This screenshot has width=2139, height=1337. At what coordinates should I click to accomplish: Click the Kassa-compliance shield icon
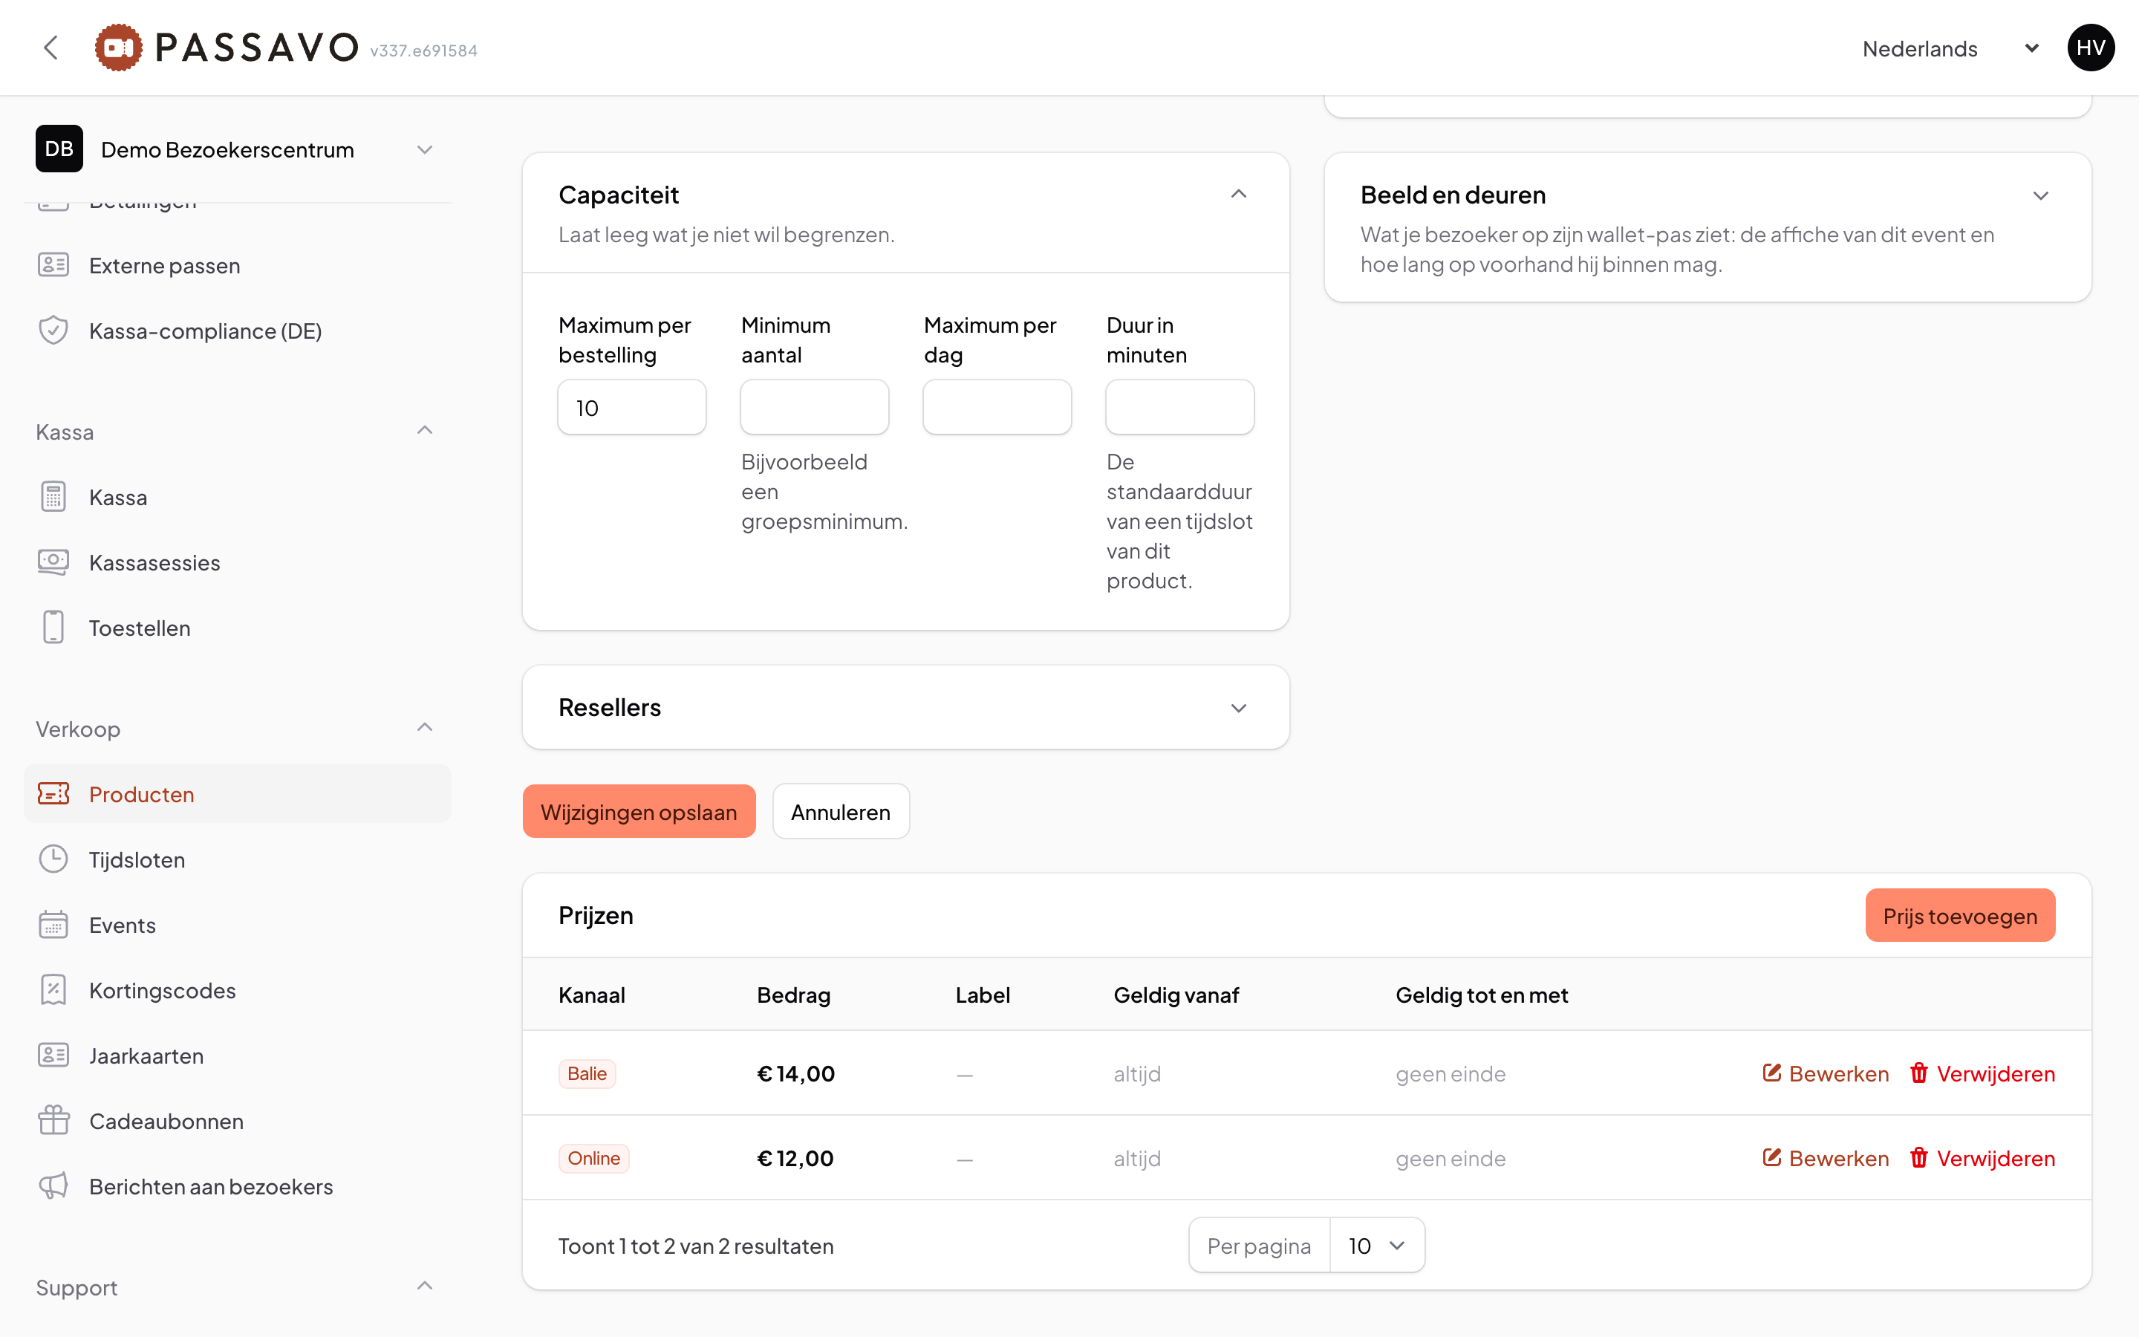[53, 331]
